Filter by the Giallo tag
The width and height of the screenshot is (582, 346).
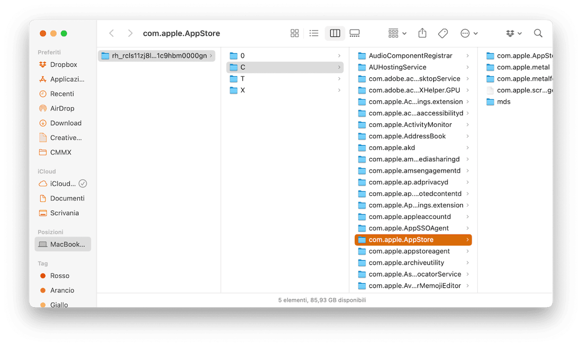pyautogui.click(x=63, y=304)
